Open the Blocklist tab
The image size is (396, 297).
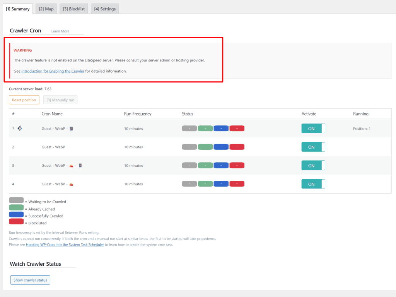(73, 8)
